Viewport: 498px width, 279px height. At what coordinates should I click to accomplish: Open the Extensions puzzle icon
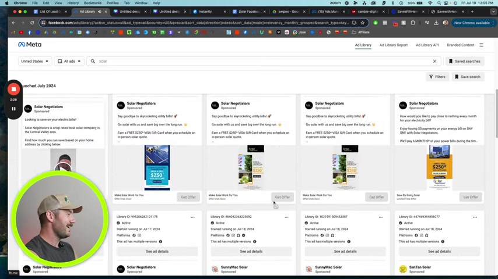pos(413,23)
